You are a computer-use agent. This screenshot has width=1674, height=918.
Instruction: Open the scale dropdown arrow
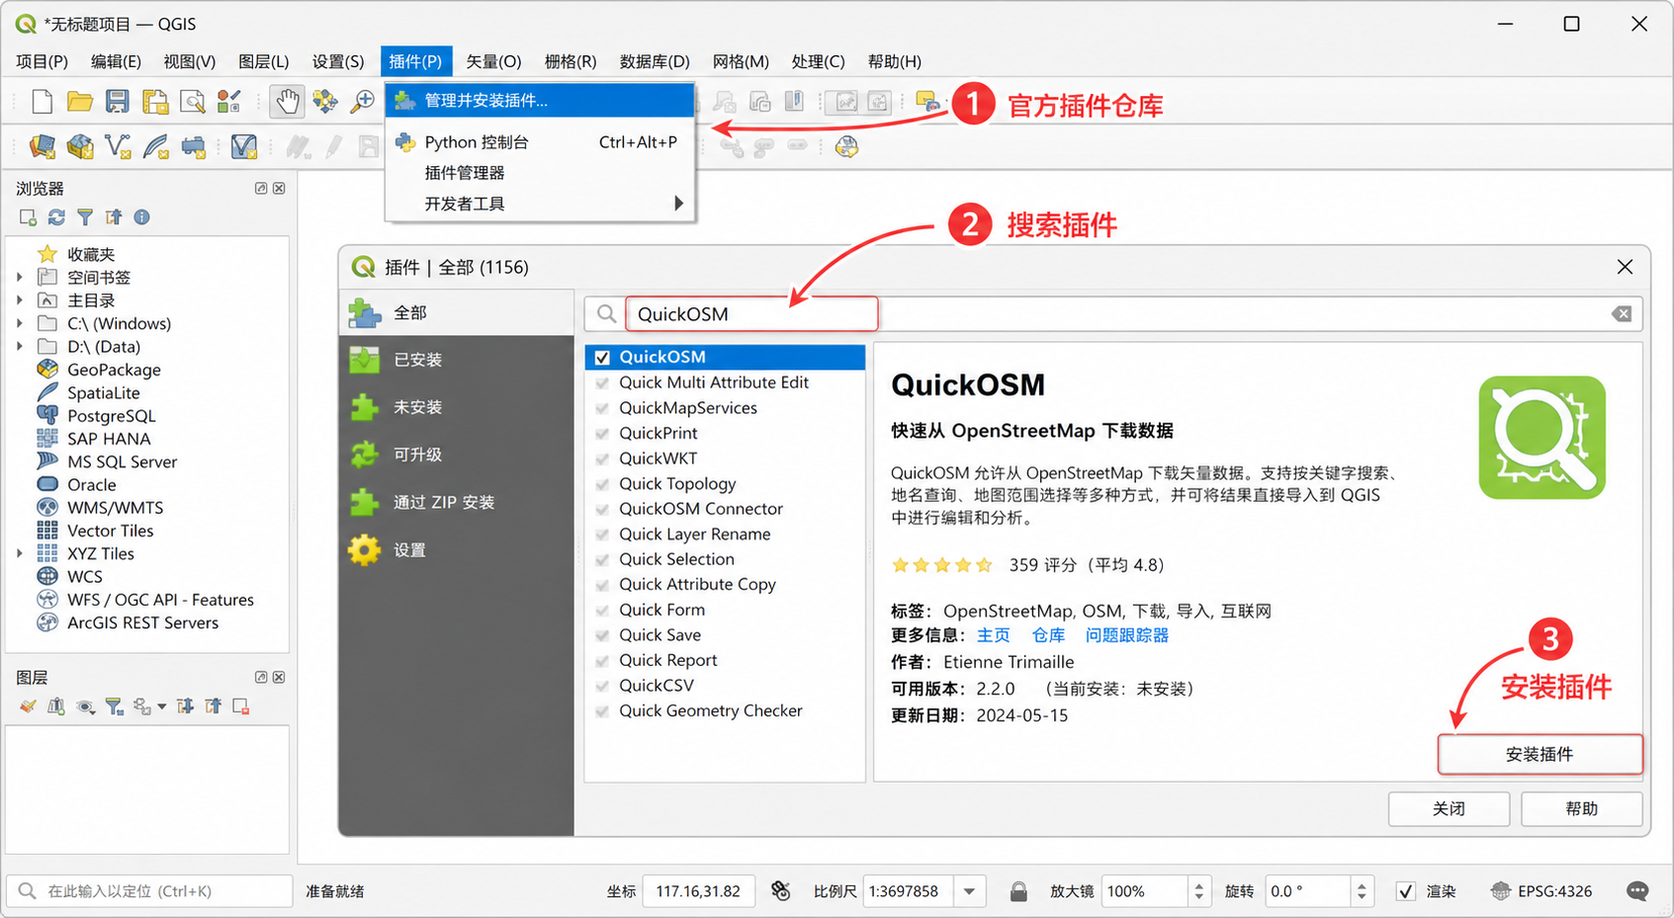point(970,891)
